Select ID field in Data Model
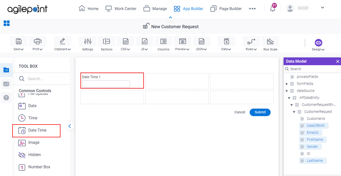The height and width of the screenshot is (176, 341). 308,154
